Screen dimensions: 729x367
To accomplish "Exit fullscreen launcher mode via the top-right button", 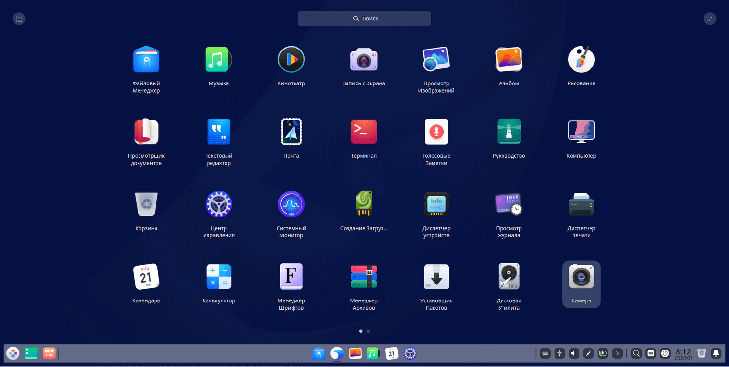I will point(710,18).
